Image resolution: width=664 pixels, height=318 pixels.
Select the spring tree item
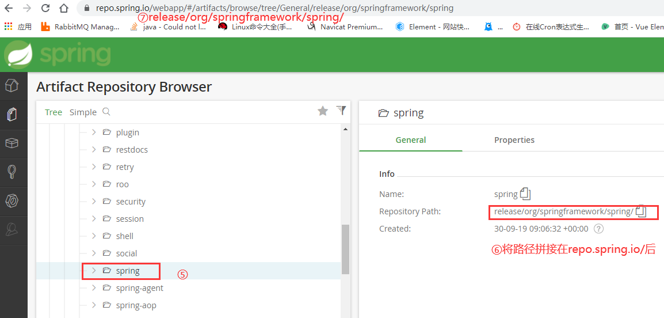click(128, 271)
